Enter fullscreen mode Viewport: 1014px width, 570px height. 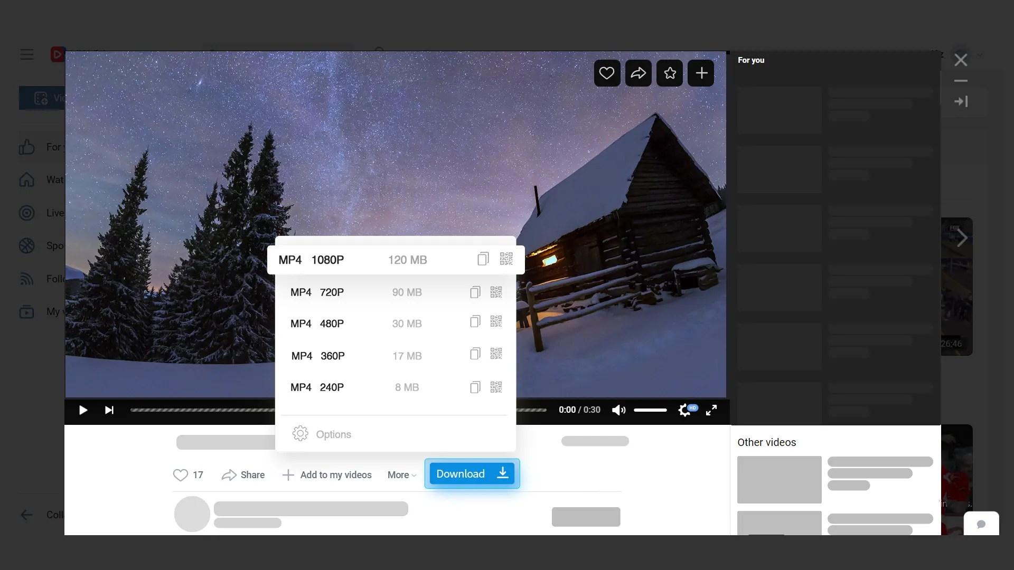(711, 410)
